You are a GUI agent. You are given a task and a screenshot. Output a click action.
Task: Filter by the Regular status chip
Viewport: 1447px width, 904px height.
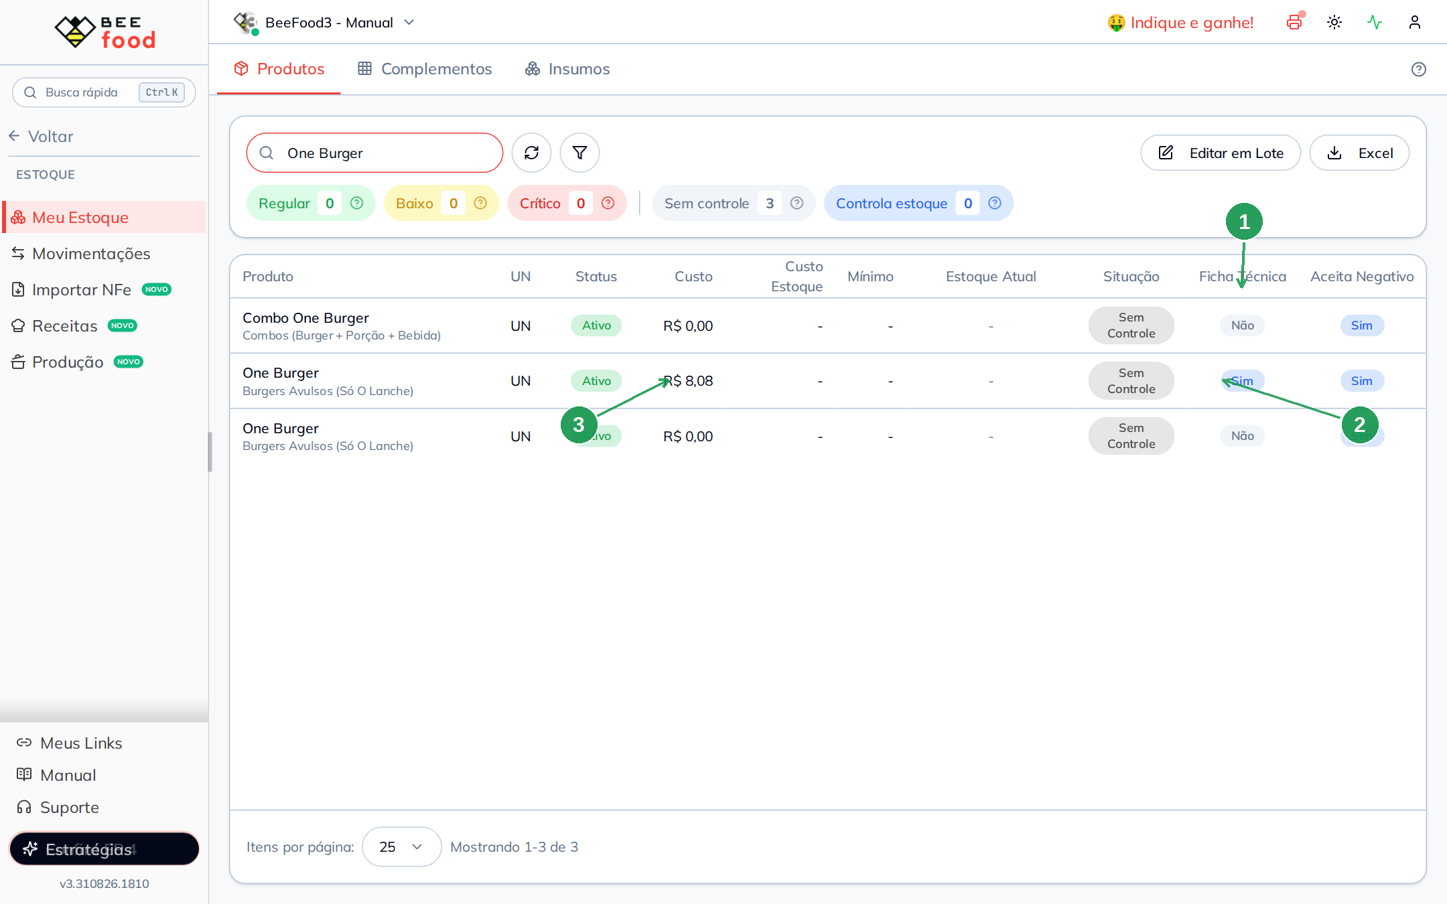point(310,203)
